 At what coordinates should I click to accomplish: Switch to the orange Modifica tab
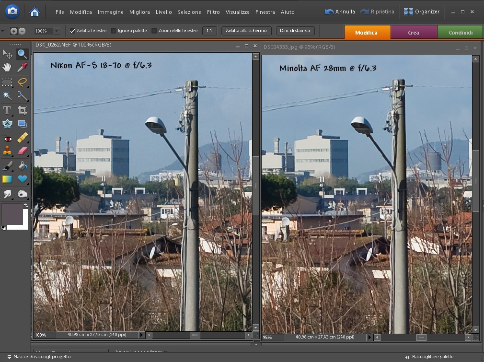tap(368, 32)
